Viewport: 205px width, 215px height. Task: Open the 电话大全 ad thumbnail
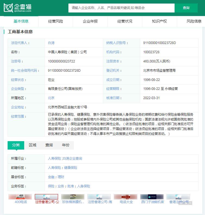point(125,197)
